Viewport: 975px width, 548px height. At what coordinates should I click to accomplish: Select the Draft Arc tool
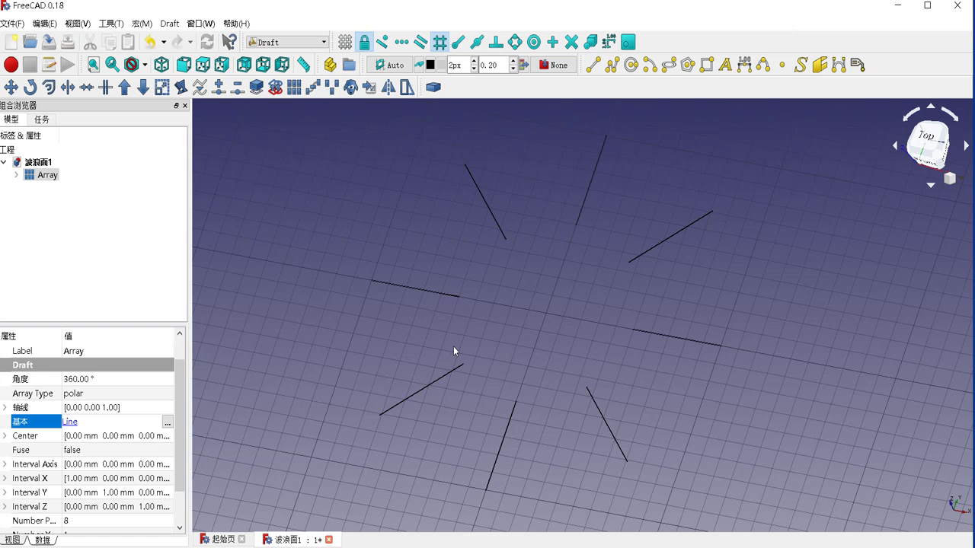(x=650, y=65)
